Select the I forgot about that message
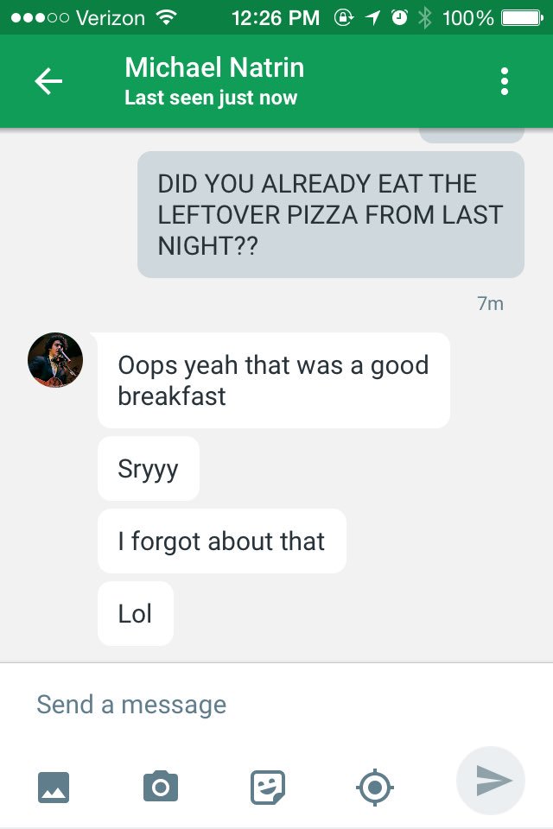The image size is (553, 829). [x=222, y=541]
